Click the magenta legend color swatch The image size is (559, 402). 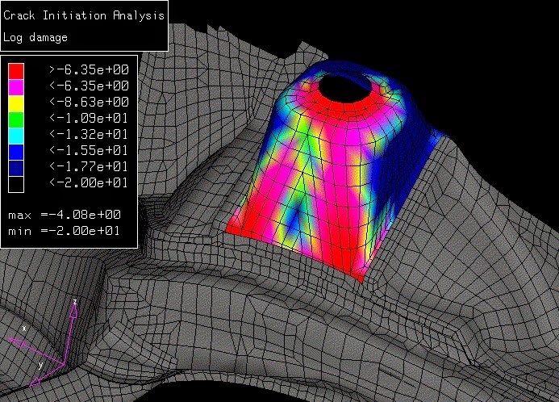coord(16,87)
